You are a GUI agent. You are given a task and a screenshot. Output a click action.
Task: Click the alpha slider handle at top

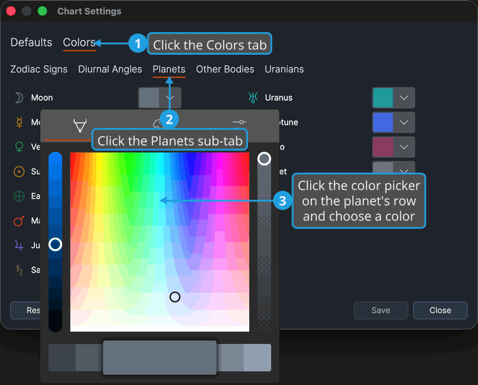click(264, 159)
